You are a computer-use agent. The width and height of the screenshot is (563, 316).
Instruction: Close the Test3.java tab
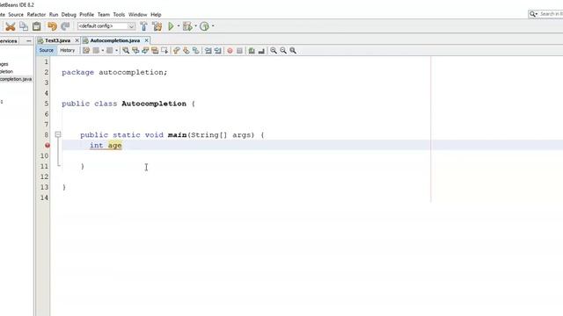point(77,40)
